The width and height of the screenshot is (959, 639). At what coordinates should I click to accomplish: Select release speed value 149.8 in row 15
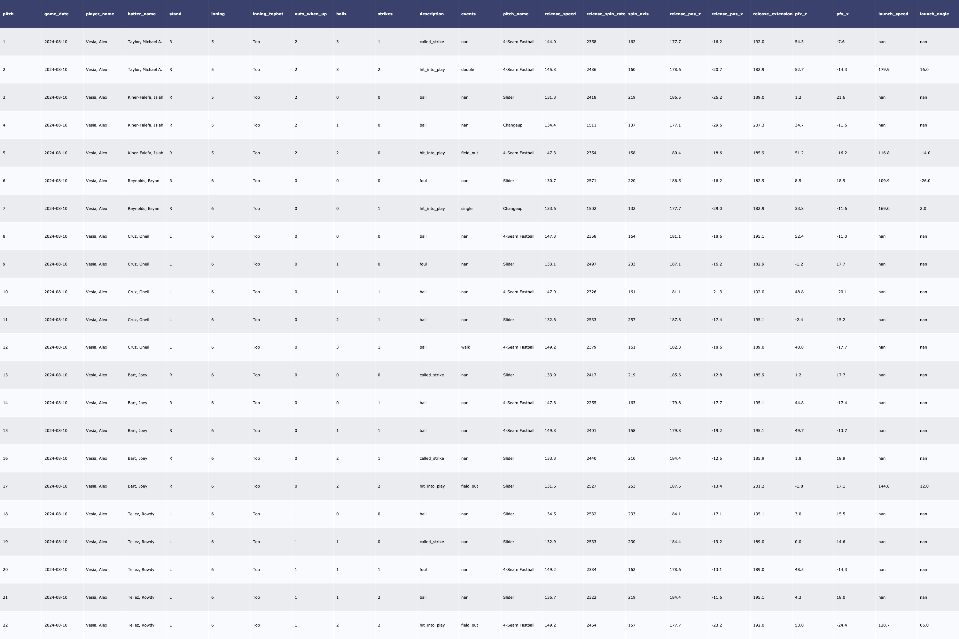coord(550,431)
